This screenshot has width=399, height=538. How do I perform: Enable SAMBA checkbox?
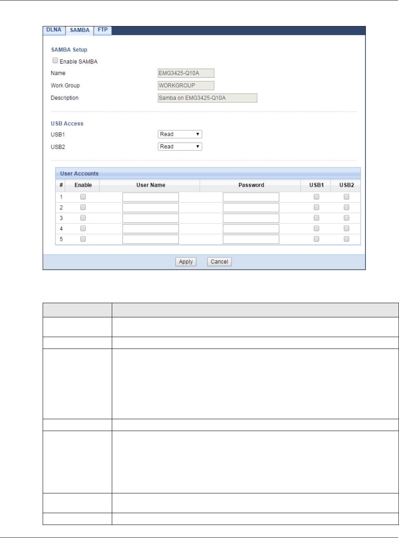(55, 61)
